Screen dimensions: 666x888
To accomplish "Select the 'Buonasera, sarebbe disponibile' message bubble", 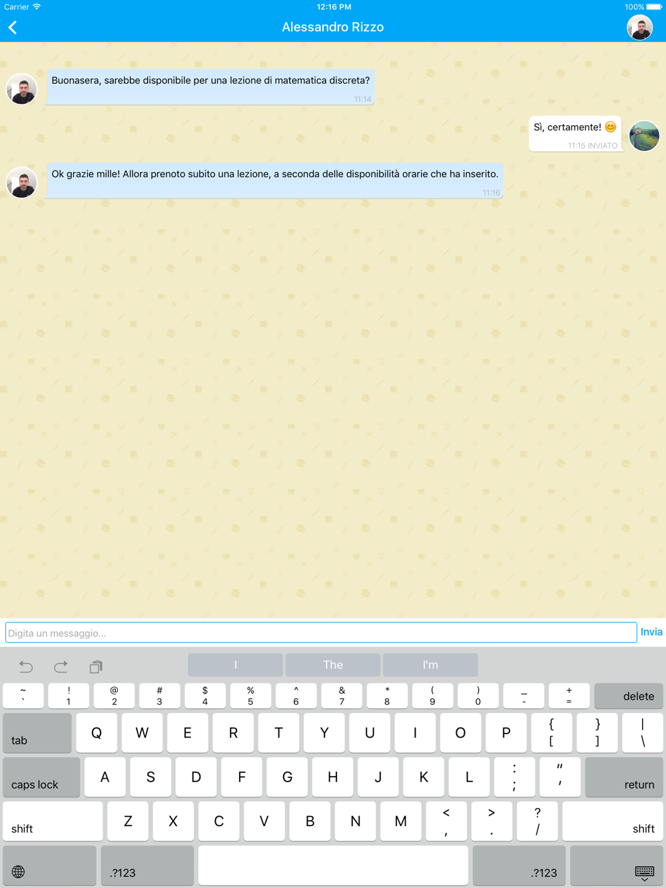I will pos(210,88).
